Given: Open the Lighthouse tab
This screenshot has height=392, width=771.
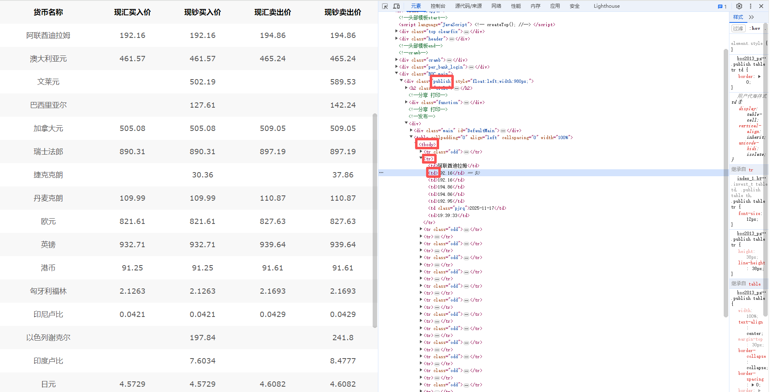Looking at the screenshot, I should point(607,6).
